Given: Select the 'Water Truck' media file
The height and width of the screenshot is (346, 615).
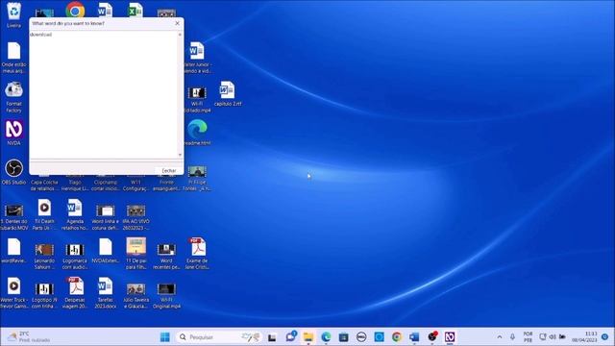Looking at the screenshot, I should point(13,293).
